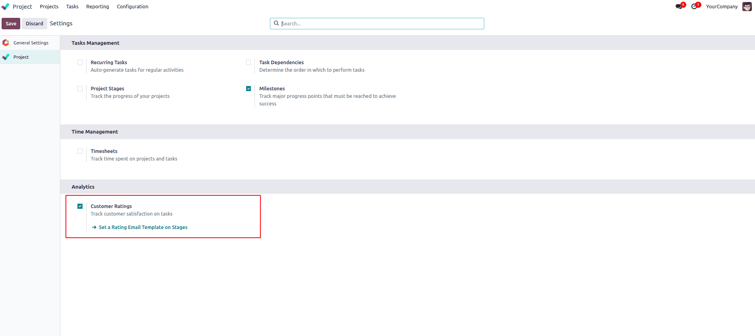Click 'Track time spent on projects and tasks'
The height and width of the screenshot is (336, 755).
coord(134,159)
